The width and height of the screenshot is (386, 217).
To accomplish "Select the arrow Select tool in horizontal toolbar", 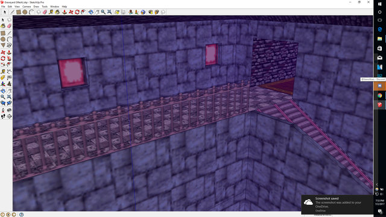I will pos(5,12).
